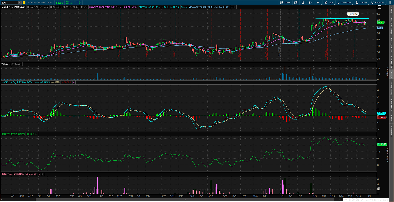Open the Style dropdown menu
The height and width of the screenshot is (202, 394).
click(329, 2)
